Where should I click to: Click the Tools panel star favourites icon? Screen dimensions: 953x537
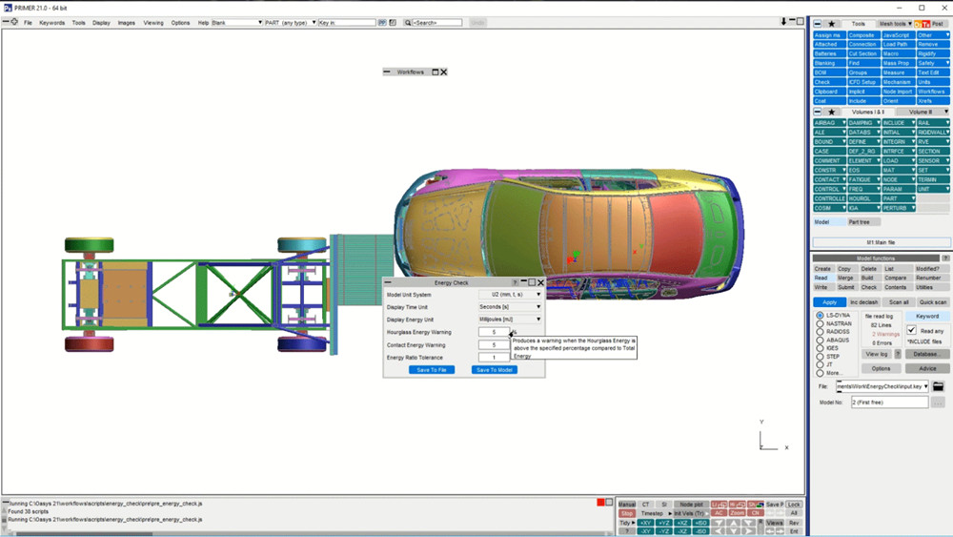click(832, 24)
